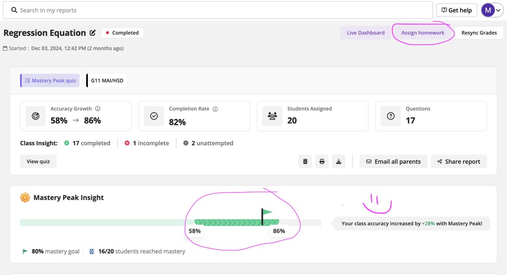
Task: Click the 80% mastery goal text
Action: 55,251
